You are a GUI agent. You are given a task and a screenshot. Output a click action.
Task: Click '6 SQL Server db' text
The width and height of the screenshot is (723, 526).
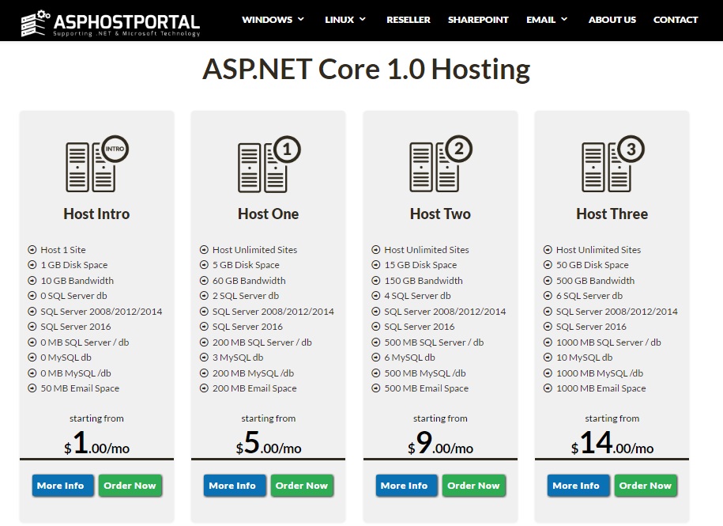point(589,296)
